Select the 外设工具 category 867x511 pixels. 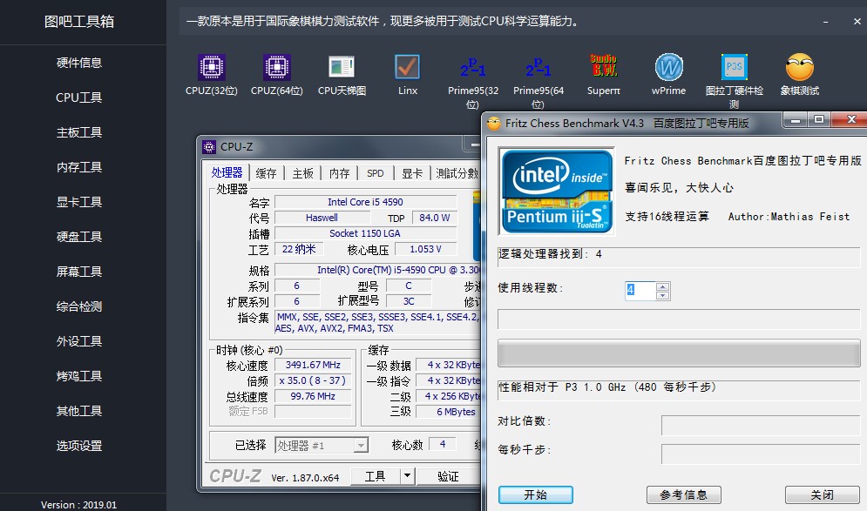(x=79, y=341)
